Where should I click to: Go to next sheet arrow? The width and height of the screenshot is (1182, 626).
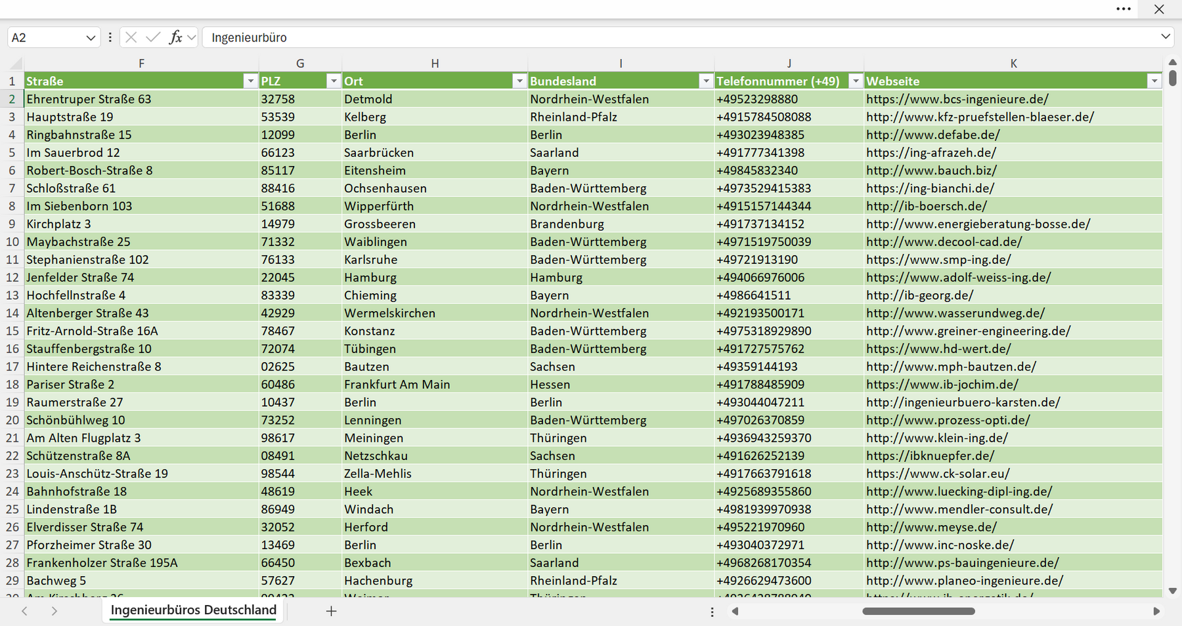[55, 611]
